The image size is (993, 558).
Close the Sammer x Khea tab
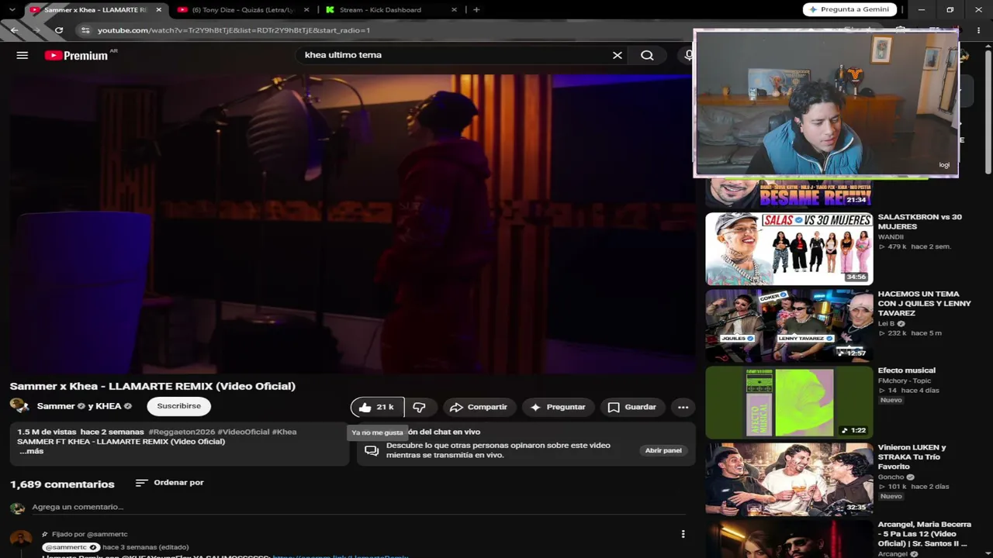[x=159, y=10]
